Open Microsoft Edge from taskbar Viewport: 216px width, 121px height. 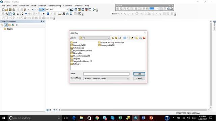point(74,118)
